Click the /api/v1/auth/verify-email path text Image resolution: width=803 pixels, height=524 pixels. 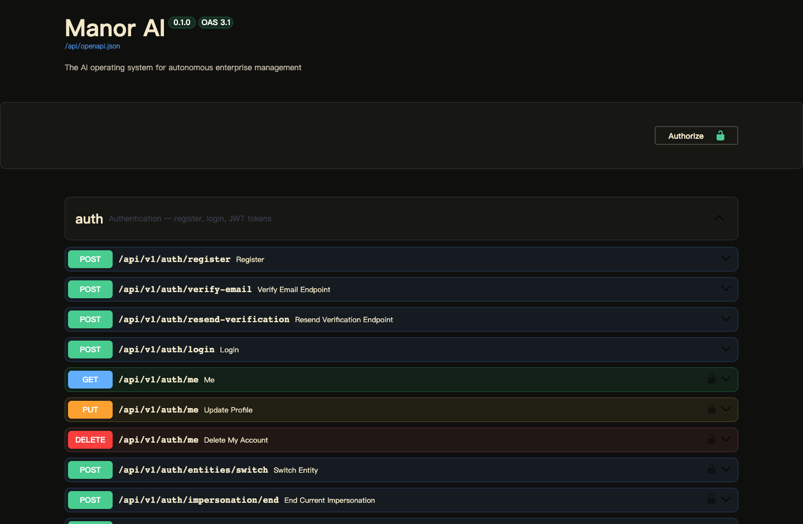pos(185,289)
